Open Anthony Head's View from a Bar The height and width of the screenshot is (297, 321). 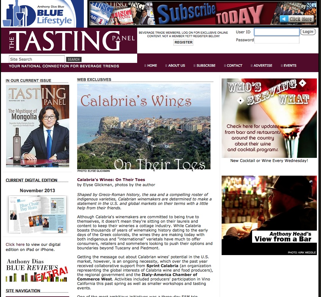click(269, 215)
